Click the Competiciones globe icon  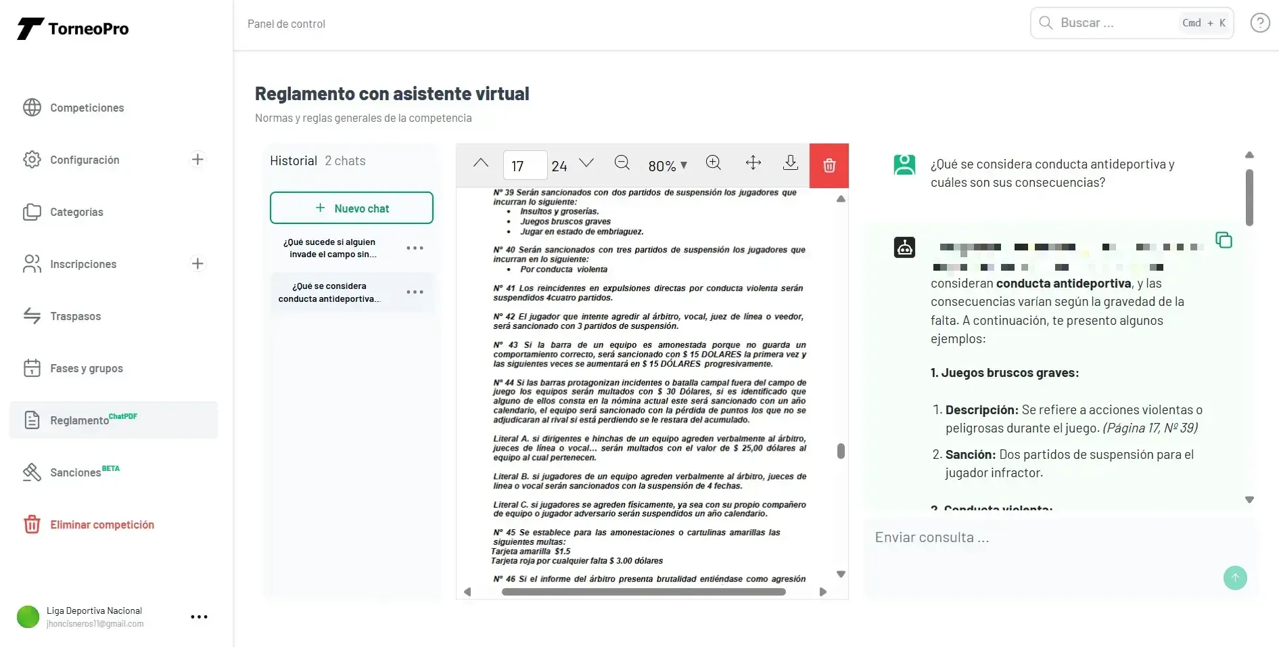[x=32, y=108]
